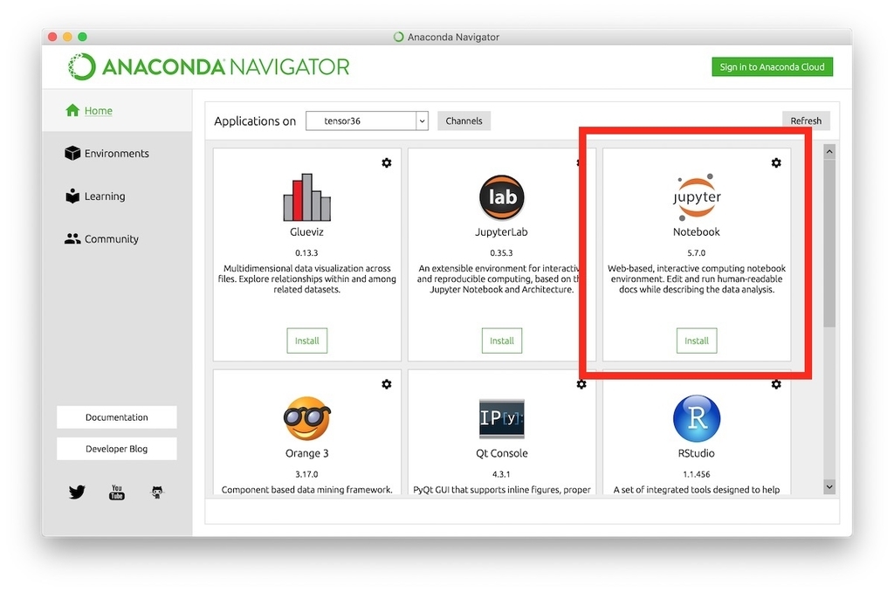Screen dimensions: 894x592
Task: Select the Community tab label
Action: click(x=111, y=239)
